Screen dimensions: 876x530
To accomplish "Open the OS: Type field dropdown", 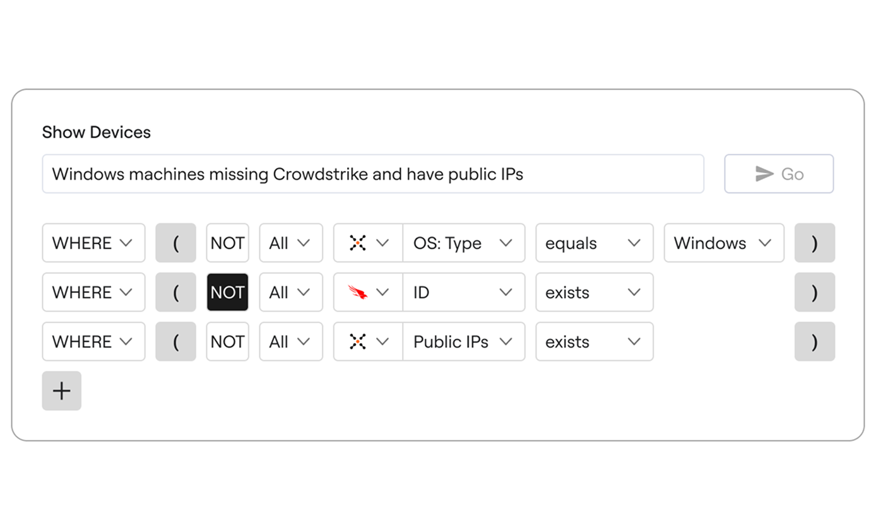I will coord(464,243).
